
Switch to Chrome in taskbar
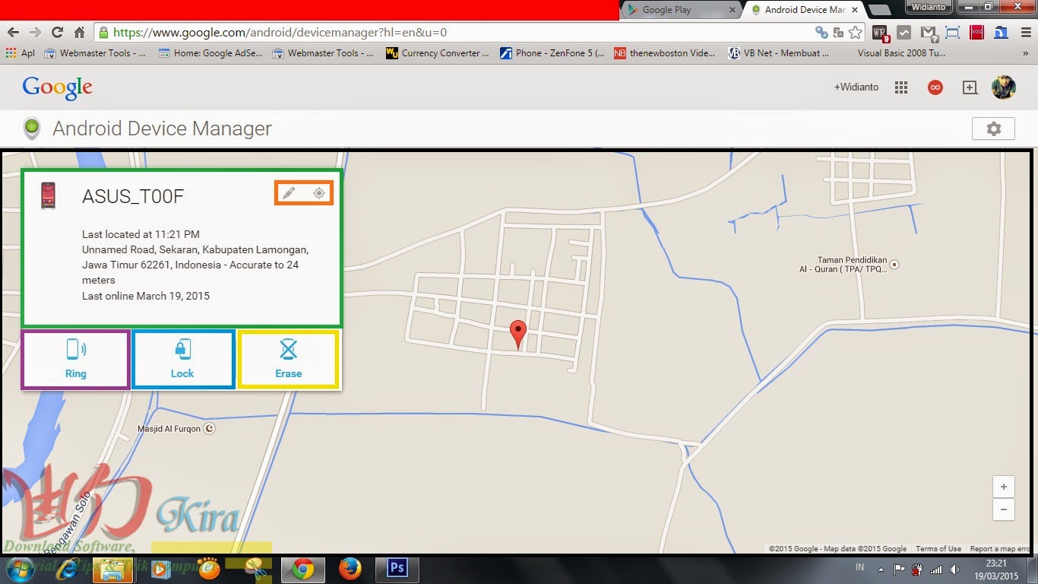coord(302,569)
